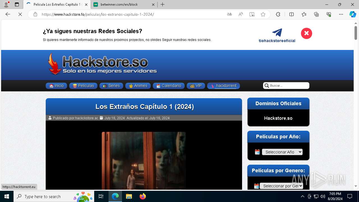Open immersive reader icon
Screen dimensions: 359x202
tap(252, 14)
